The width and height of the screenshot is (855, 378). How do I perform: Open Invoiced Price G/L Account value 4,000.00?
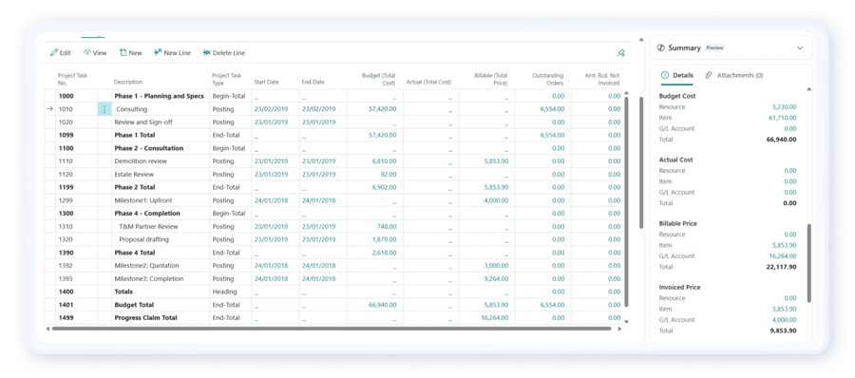[784, 320]
